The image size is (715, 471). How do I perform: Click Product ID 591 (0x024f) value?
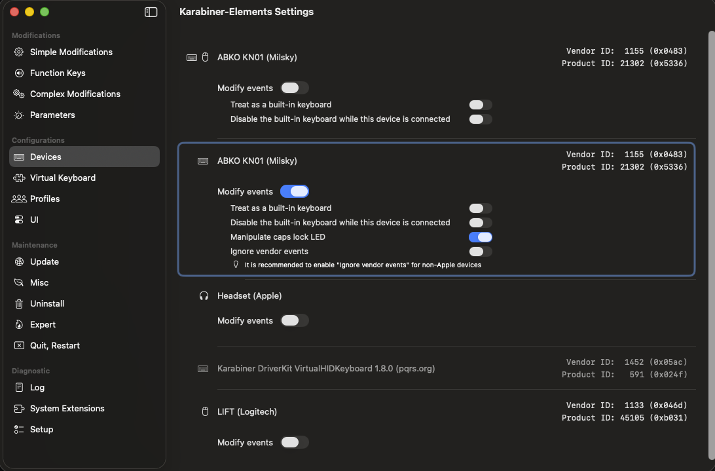[x=659, y=375]
